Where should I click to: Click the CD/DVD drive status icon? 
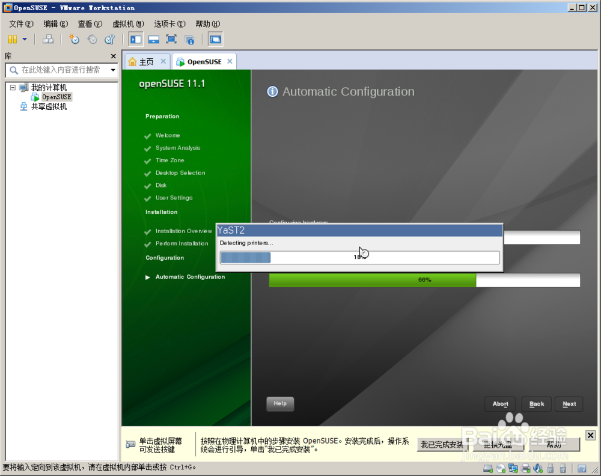click(501, 468)
